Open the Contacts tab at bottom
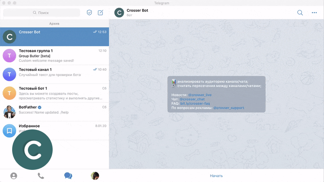The width and height of the screenshot is (324, 182). [x=14, y=176]
